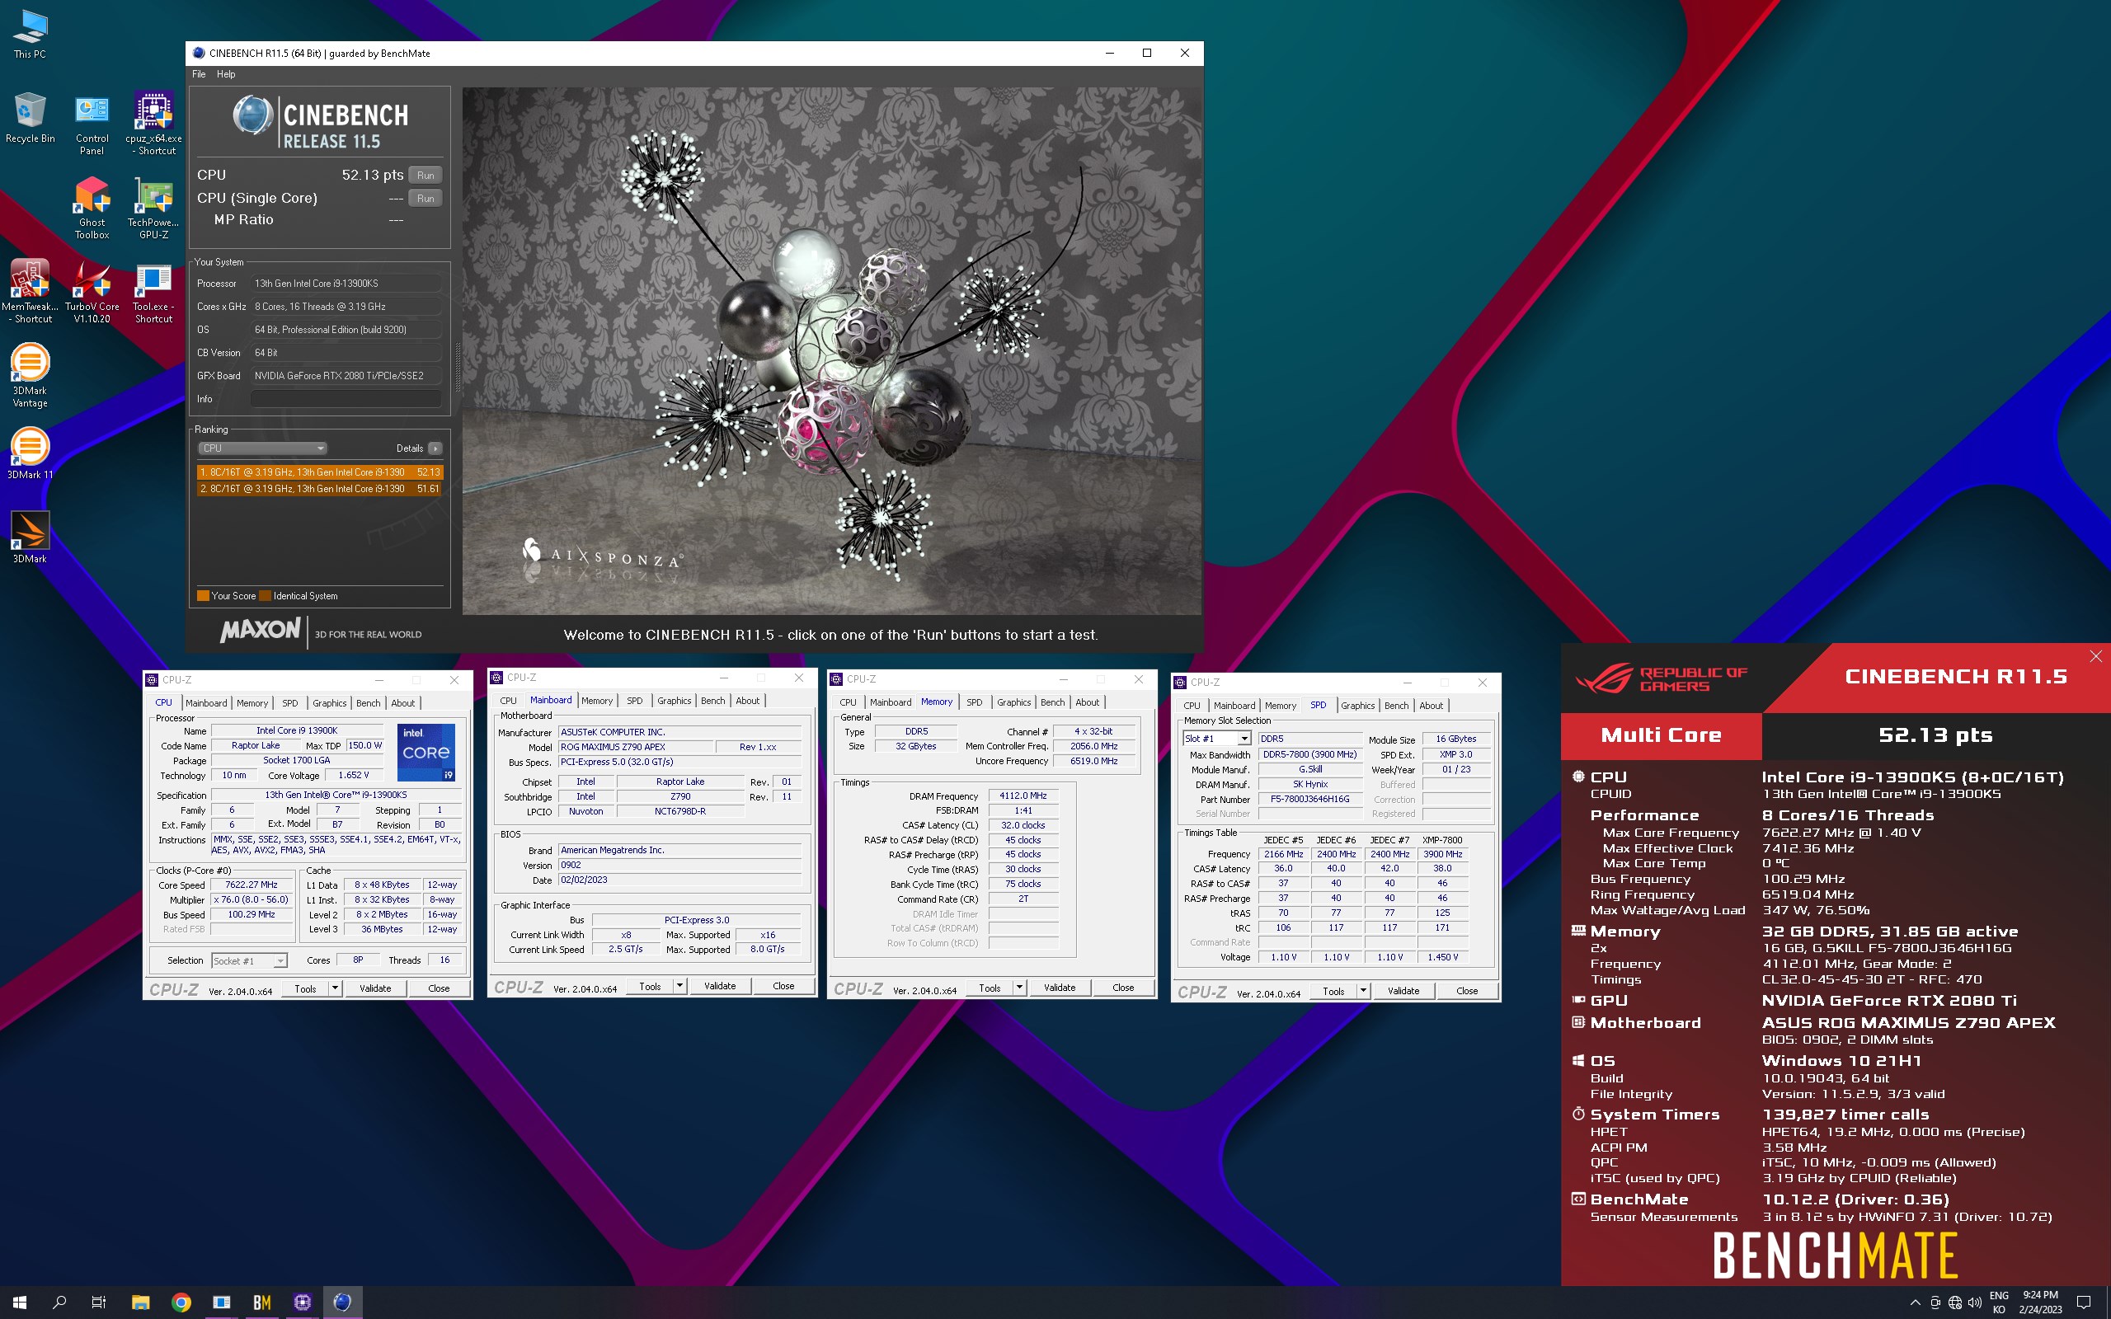Launch 3DMark 11 desktop icon
This screenshot has width=2111, height=1319.
30,453
